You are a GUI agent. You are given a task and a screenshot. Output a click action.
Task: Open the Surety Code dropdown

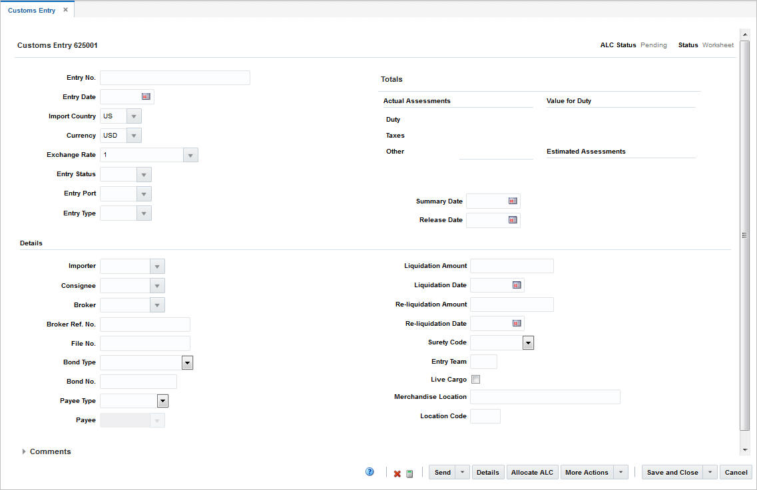click(528, 343)
